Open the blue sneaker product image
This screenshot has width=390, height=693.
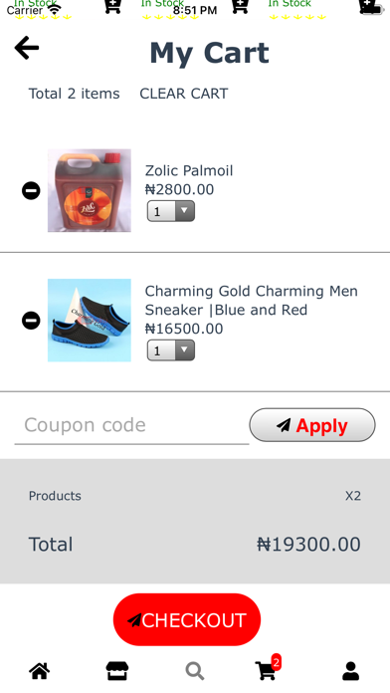tap(90, 321)
